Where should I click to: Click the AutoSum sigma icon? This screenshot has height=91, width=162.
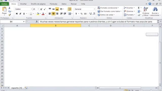tap(139, 8)
